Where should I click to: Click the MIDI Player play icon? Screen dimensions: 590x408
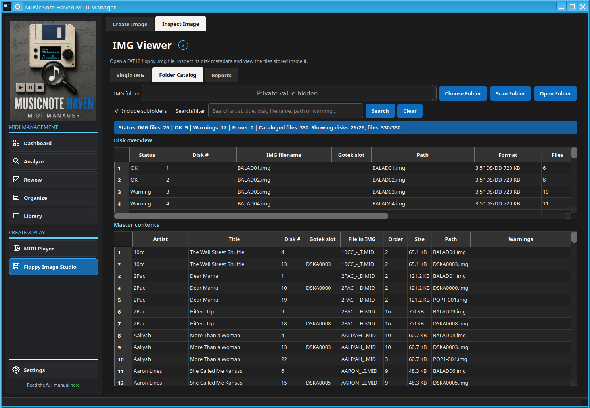point(16,248)
